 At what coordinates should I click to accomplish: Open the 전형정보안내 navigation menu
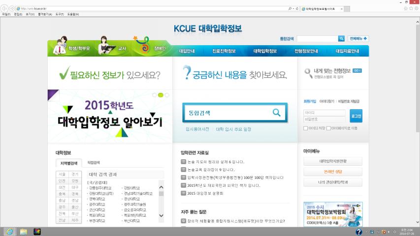coord(306,51)
